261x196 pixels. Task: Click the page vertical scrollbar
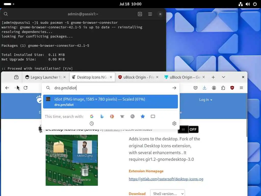(x=246, y=128)
